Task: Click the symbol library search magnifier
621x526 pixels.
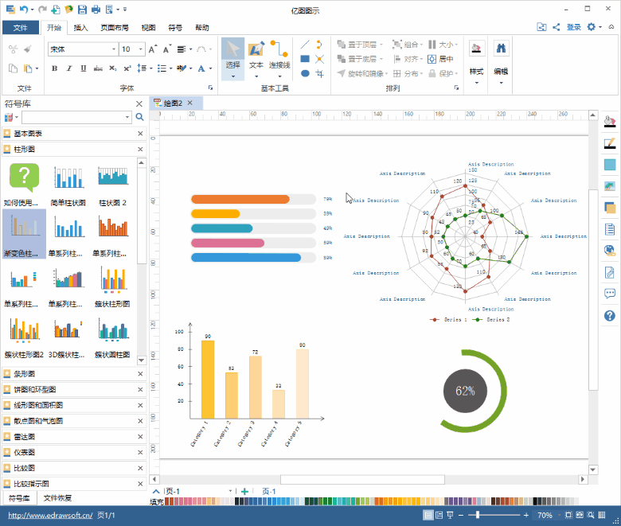Action: coord(139,117)
